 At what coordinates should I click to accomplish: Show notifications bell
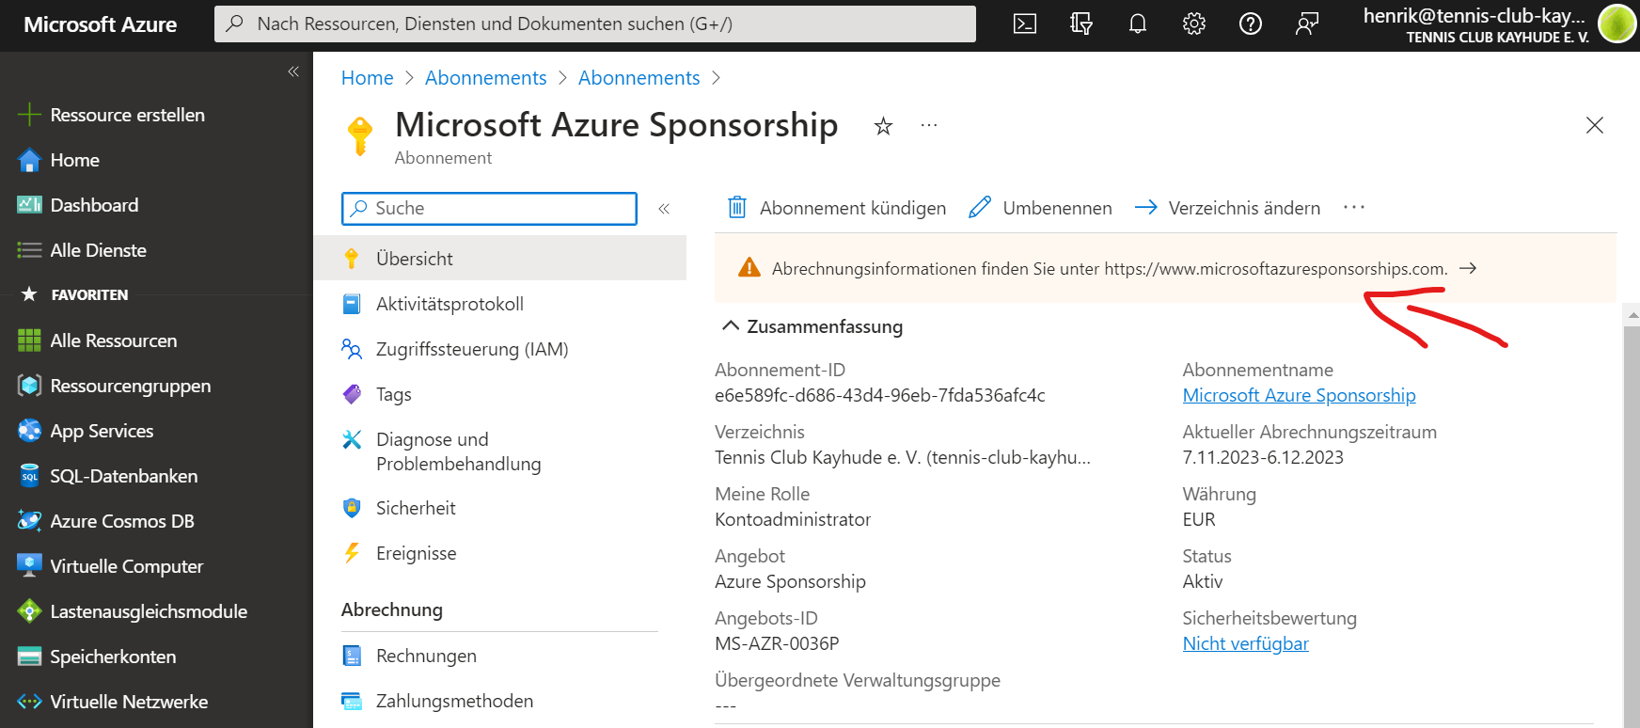[x=1138, y=24]
